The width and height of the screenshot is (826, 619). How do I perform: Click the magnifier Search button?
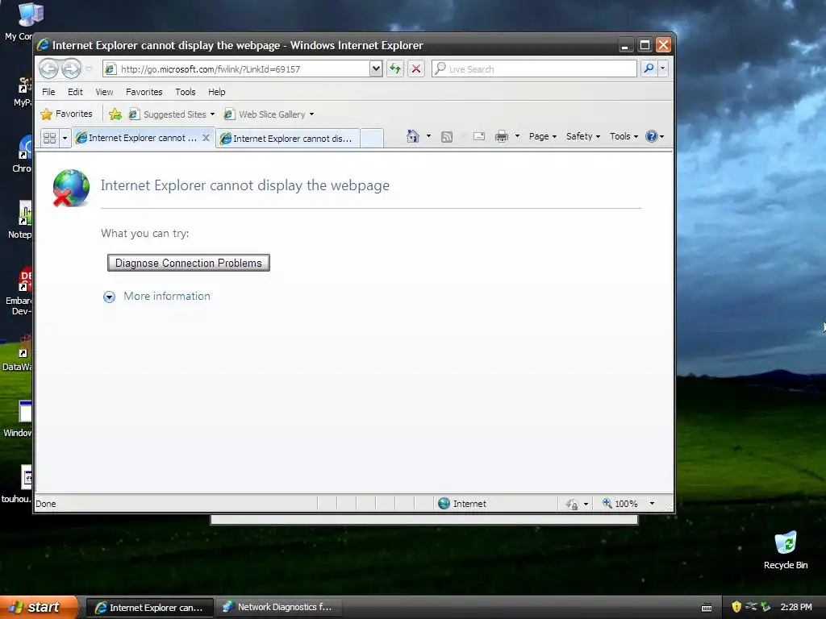pos(649,69)
